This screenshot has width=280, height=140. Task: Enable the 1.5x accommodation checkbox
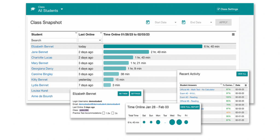coord(104,113)
